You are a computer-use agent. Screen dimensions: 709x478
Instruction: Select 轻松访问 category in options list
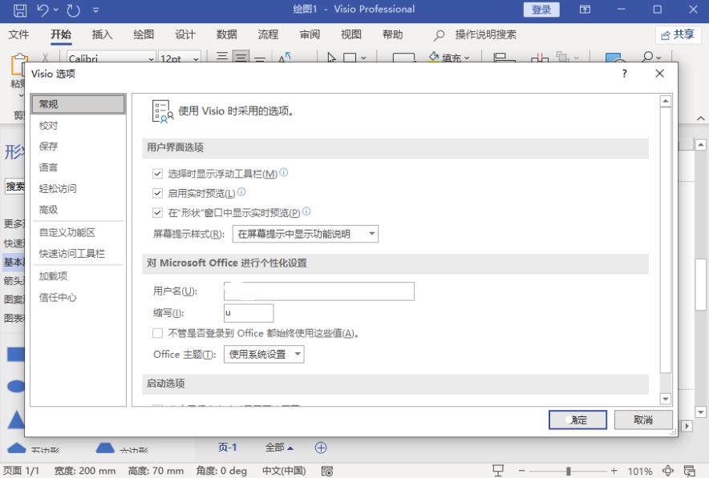point(79,189)
